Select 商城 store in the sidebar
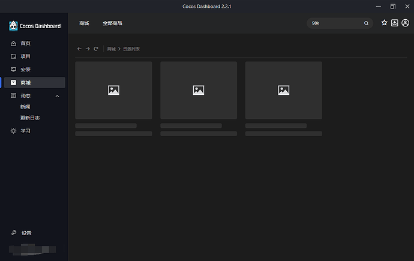This screenshot has width=414, height=261. point(35,83)
